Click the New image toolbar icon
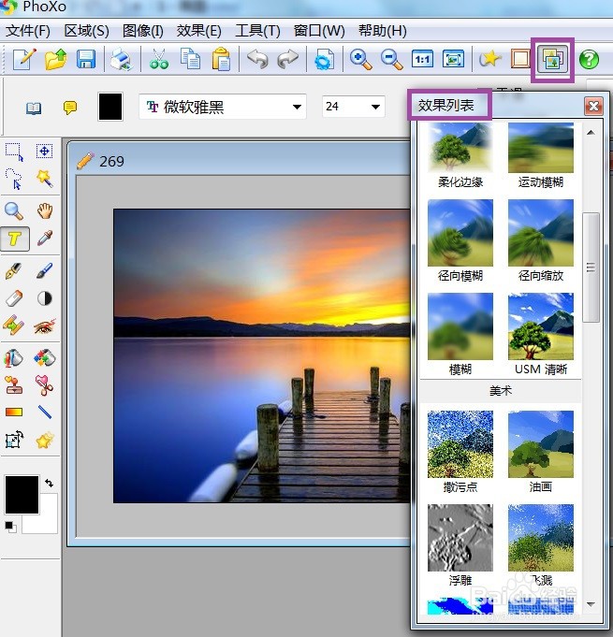Image resolution: width=613 pixels, height=637 pixels. tap(24, 59)
